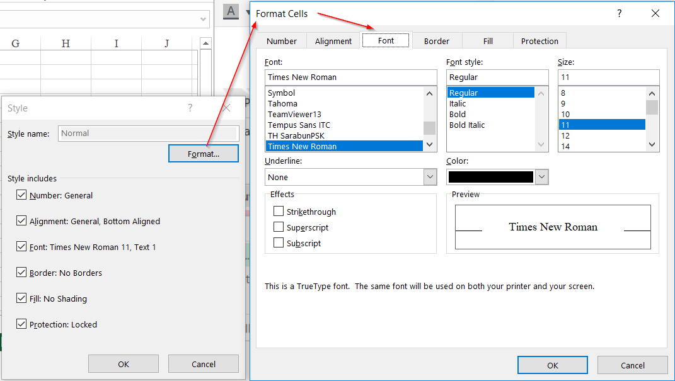
Task: Toggle Protection: Locked checkbox
Action: 21,324
